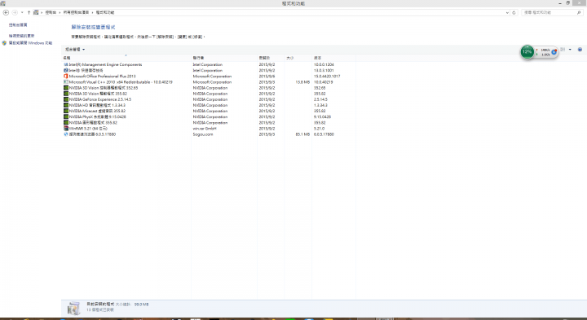Click version 5.21.0
Viewport: 587px width, 320px height.
319,128
